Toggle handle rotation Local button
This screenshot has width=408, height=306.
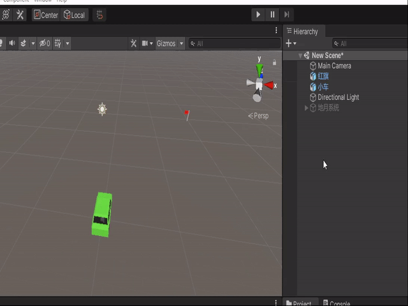point(75,15)
